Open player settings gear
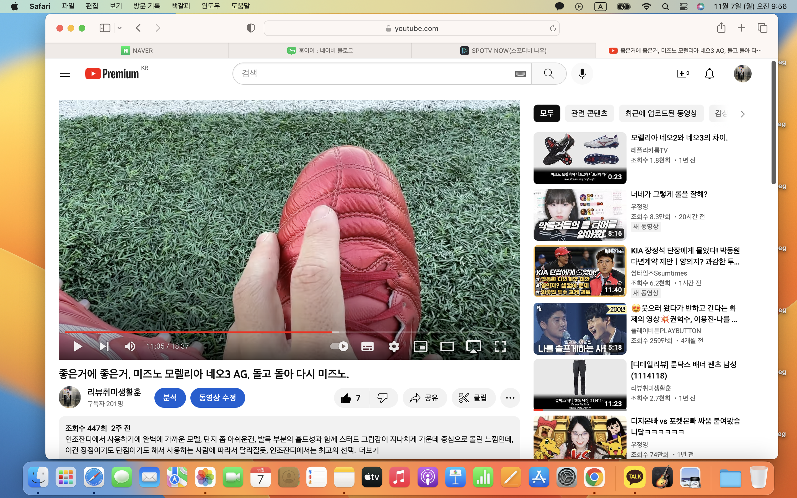 pos(394,346)
